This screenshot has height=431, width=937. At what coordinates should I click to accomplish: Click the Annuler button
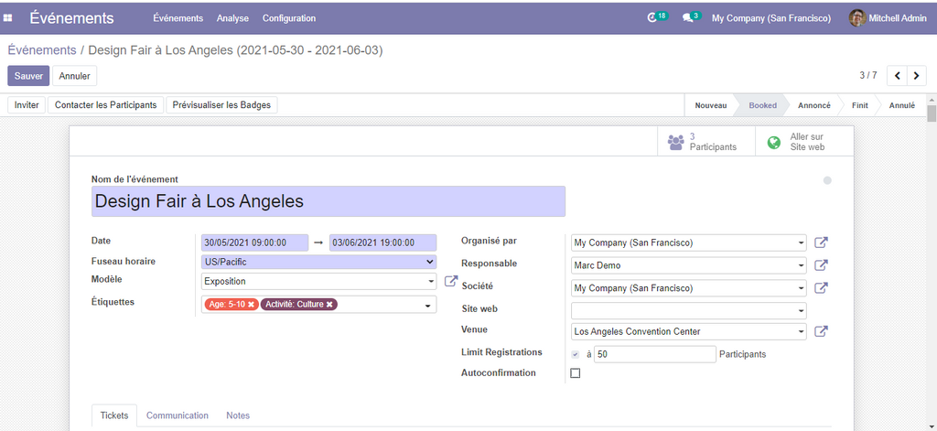75,76
